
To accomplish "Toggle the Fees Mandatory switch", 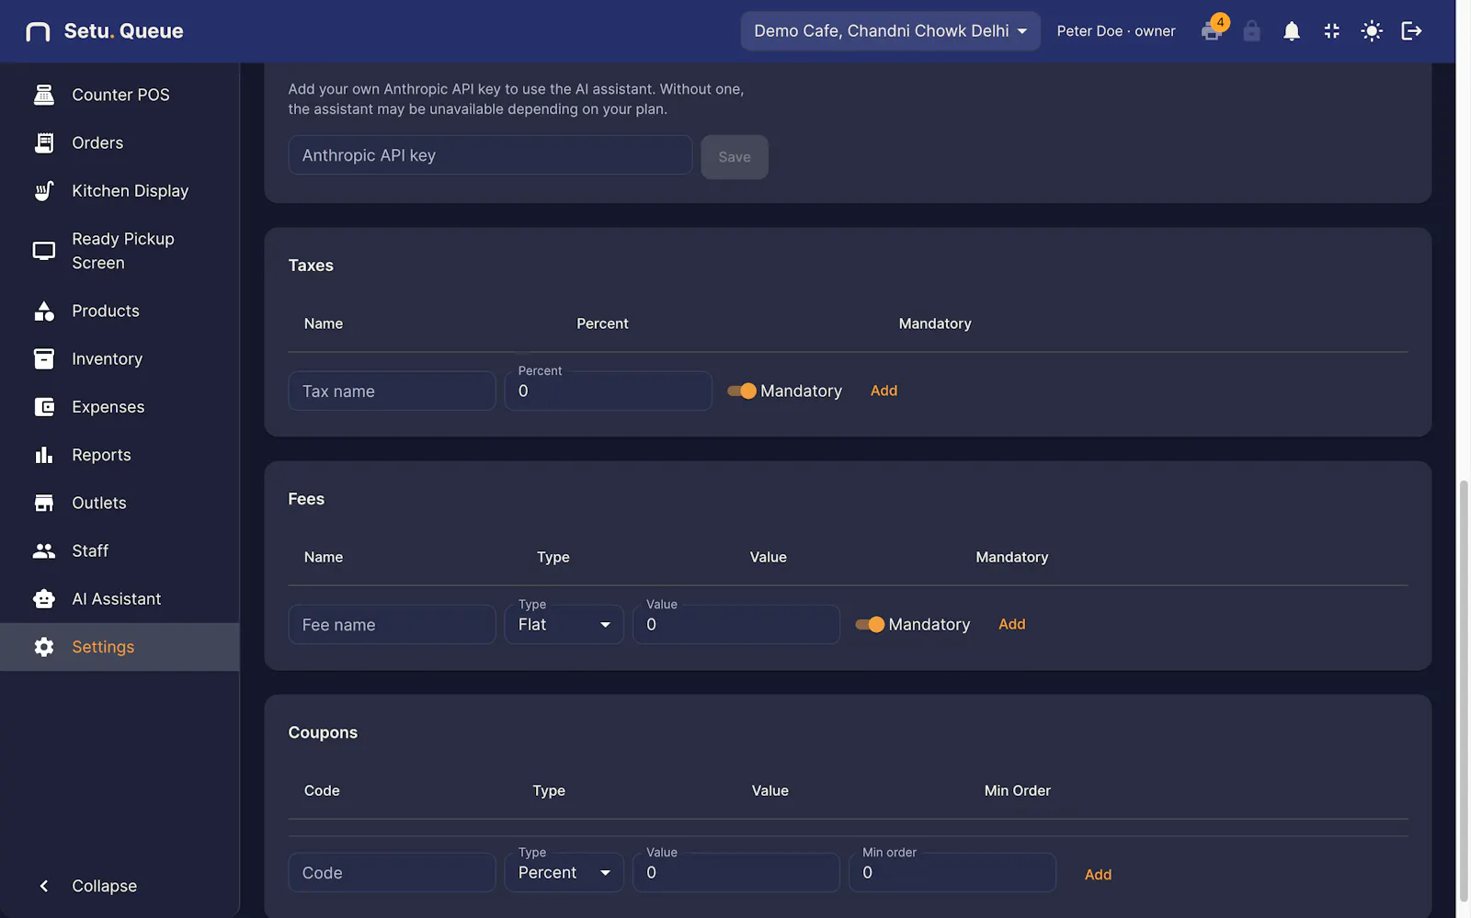I will pyautogui.click(x=870, y=624).
